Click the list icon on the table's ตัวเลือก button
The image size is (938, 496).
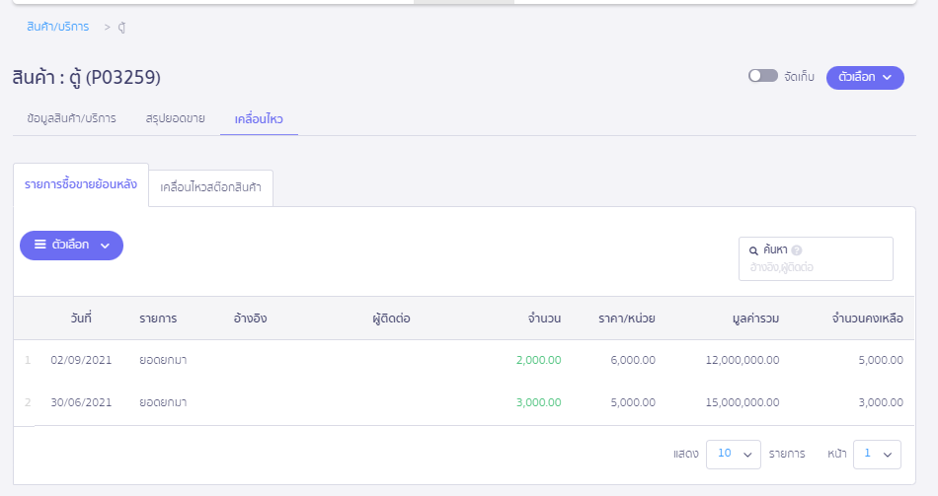pos(40,245)
